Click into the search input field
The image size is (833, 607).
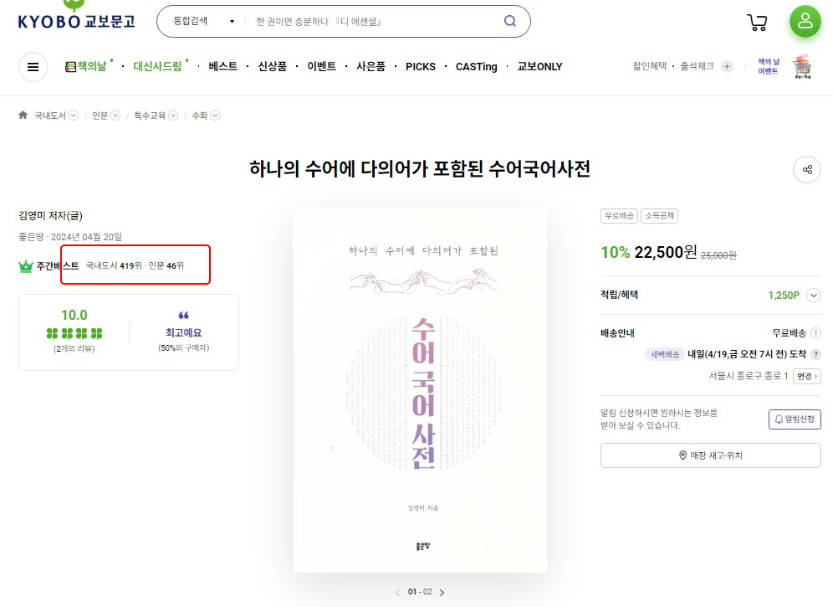click(x=372, y=22)
